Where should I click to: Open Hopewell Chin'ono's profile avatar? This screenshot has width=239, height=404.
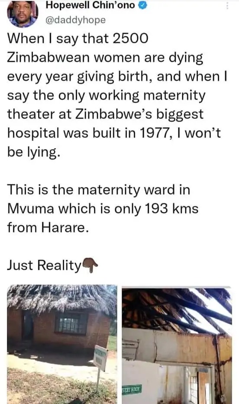(23, 14)
